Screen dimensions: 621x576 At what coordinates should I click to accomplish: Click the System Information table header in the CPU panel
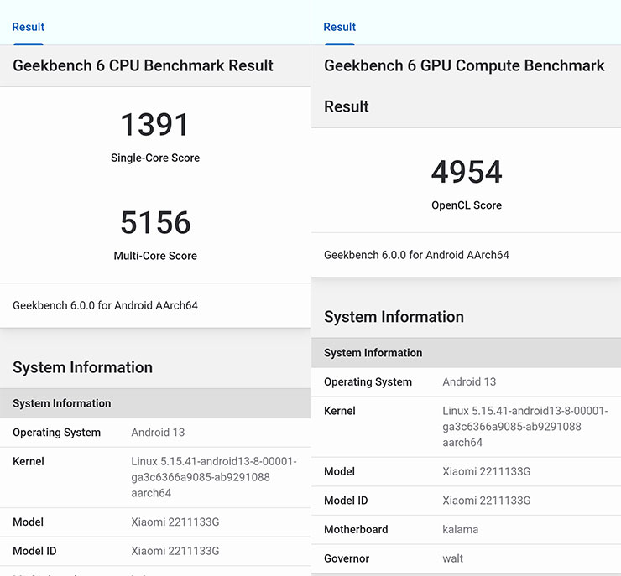pyautogui.click(x=155, y=403)
